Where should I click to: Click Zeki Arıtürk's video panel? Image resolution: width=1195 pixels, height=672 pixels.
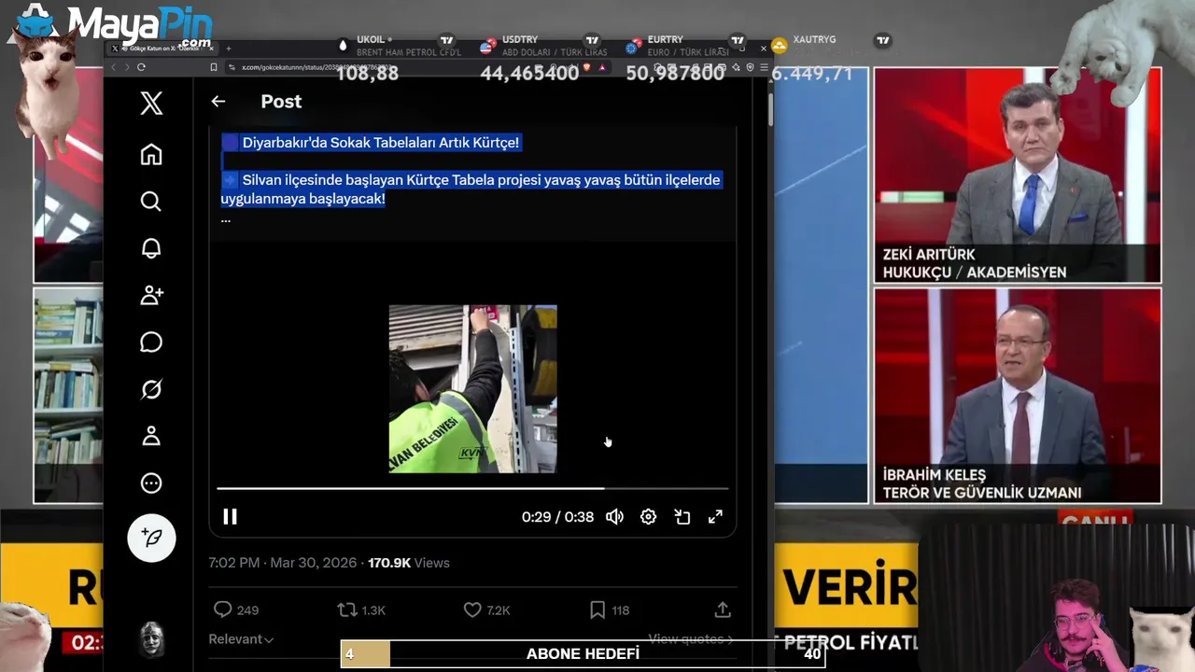[1018, 175]
